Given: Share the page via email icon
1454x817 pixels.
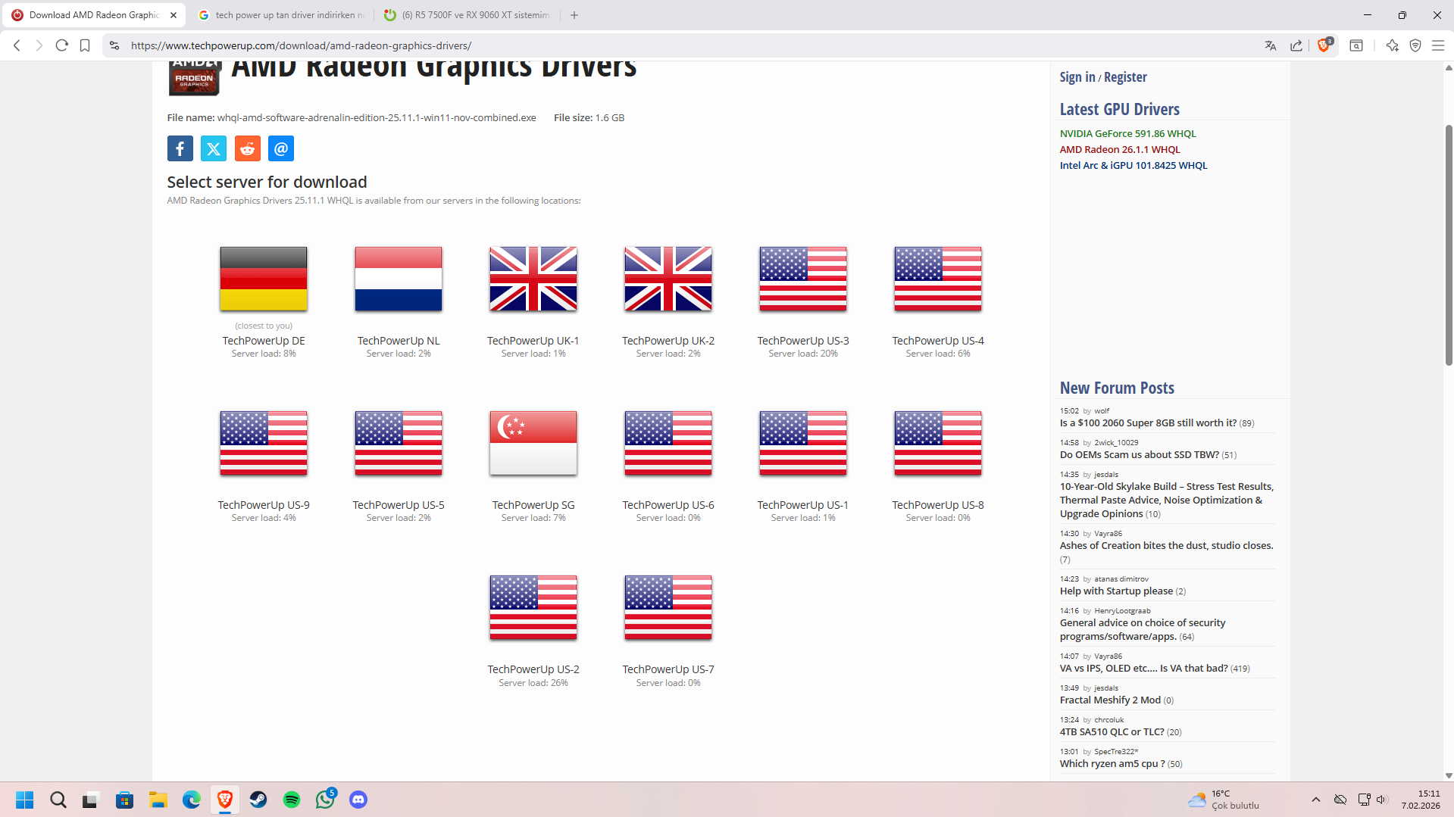Looking at the screenshot, I should point(281,148).
